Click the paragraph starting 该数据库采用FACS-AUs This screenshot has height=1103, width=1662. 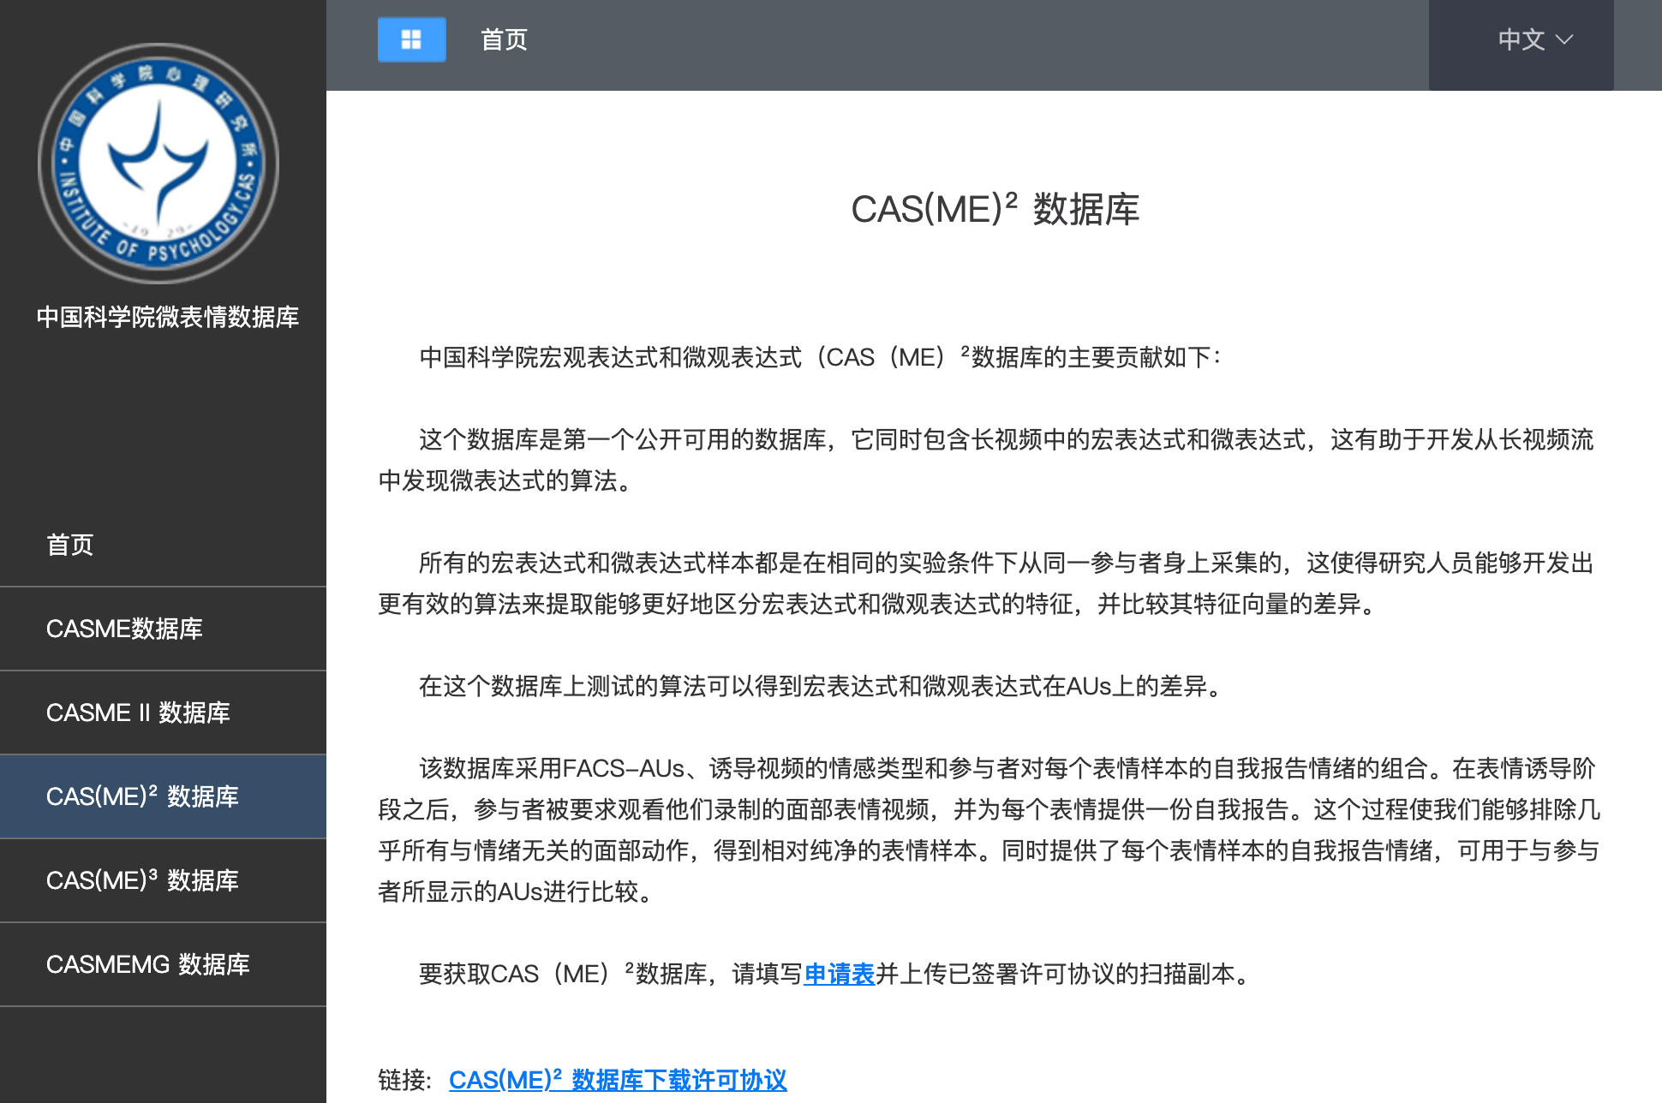point(989,830)
